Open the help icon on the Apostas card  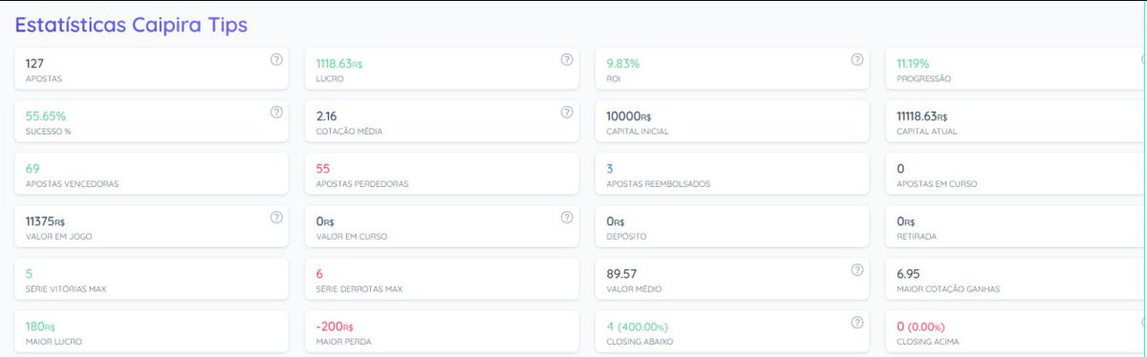(x=276, y=59)
